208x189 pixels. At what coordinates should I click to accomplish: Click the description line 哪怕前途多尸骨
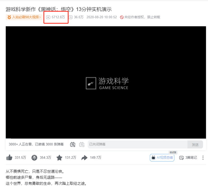coord(34,177)
